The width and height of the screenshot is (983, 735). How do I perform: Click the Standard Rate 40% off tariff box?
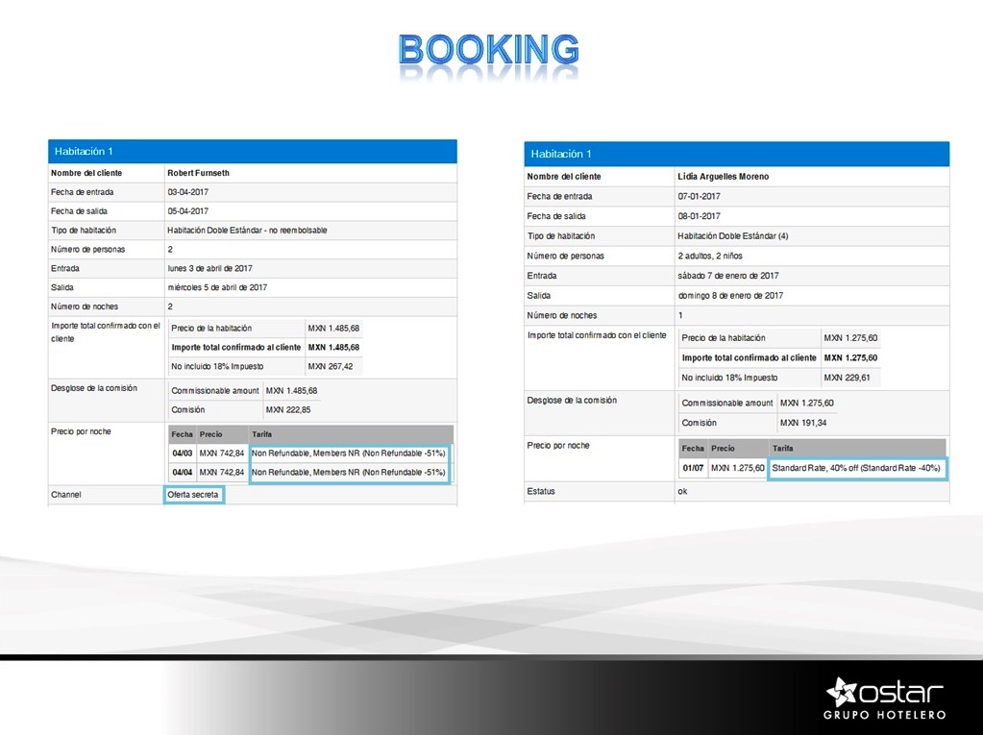[857, 468]
